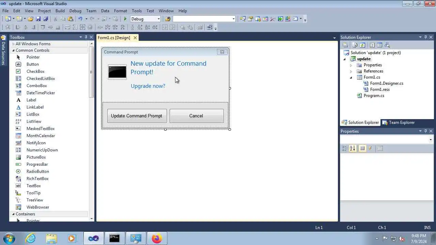Click the Align Lefts layout icon
Viewport: 436px width, 245px height.
17,28
